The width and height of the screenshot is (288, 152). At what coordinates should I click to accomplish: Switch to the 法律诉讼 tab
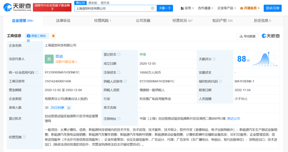(x=63, y=20)
